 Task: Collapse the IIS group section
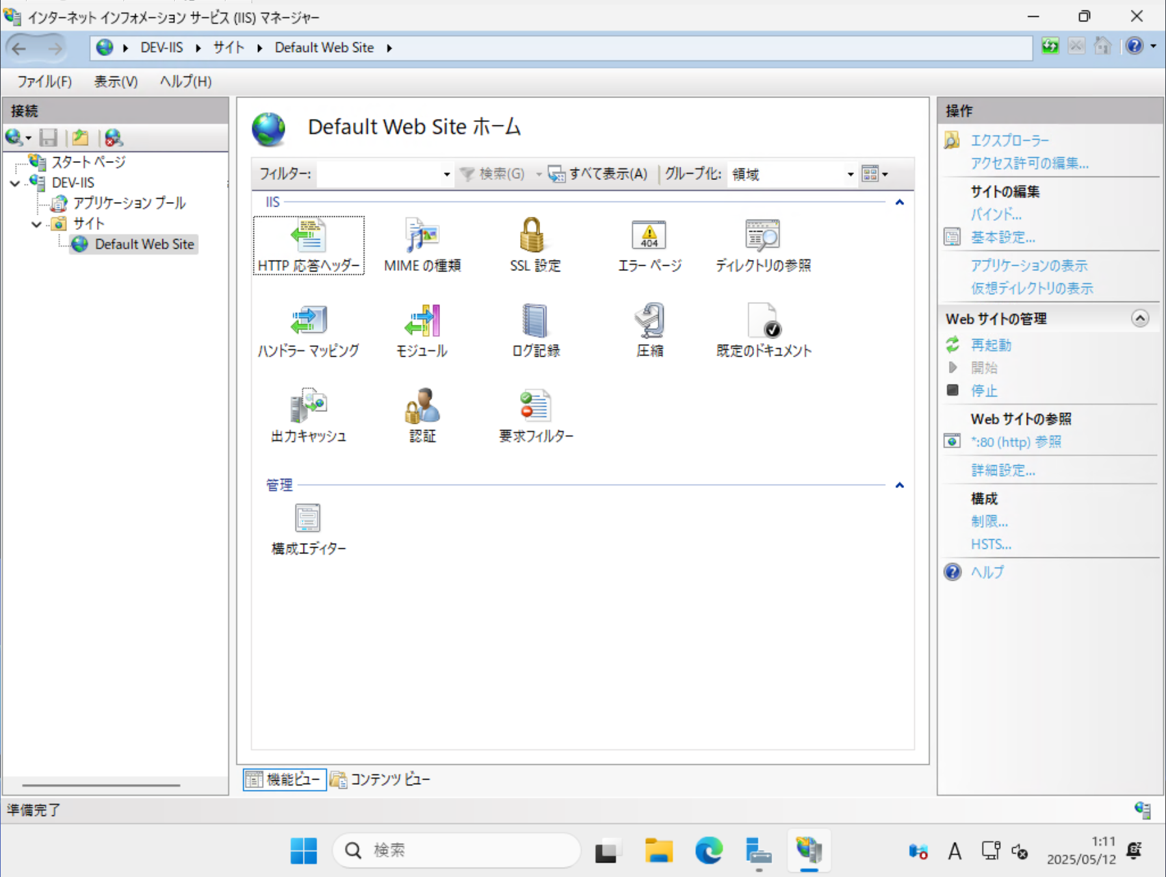(x=900, y=202)
